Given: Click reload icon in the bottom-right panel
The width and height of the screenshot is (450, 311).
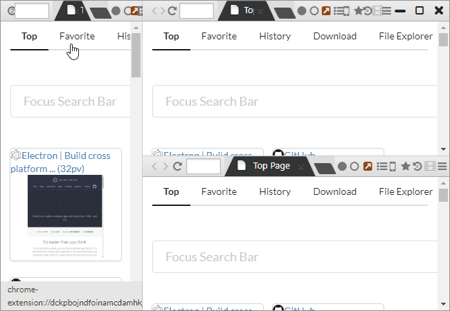Looking at the screenshot, I should 178,167.
